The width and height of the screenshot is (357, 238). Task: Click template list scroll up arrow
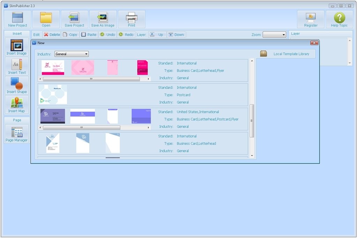[252, 61]
